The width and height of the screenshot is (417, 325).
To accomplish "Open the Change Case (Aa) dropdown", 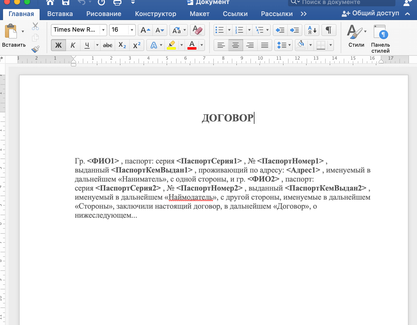I will (179, 30).
